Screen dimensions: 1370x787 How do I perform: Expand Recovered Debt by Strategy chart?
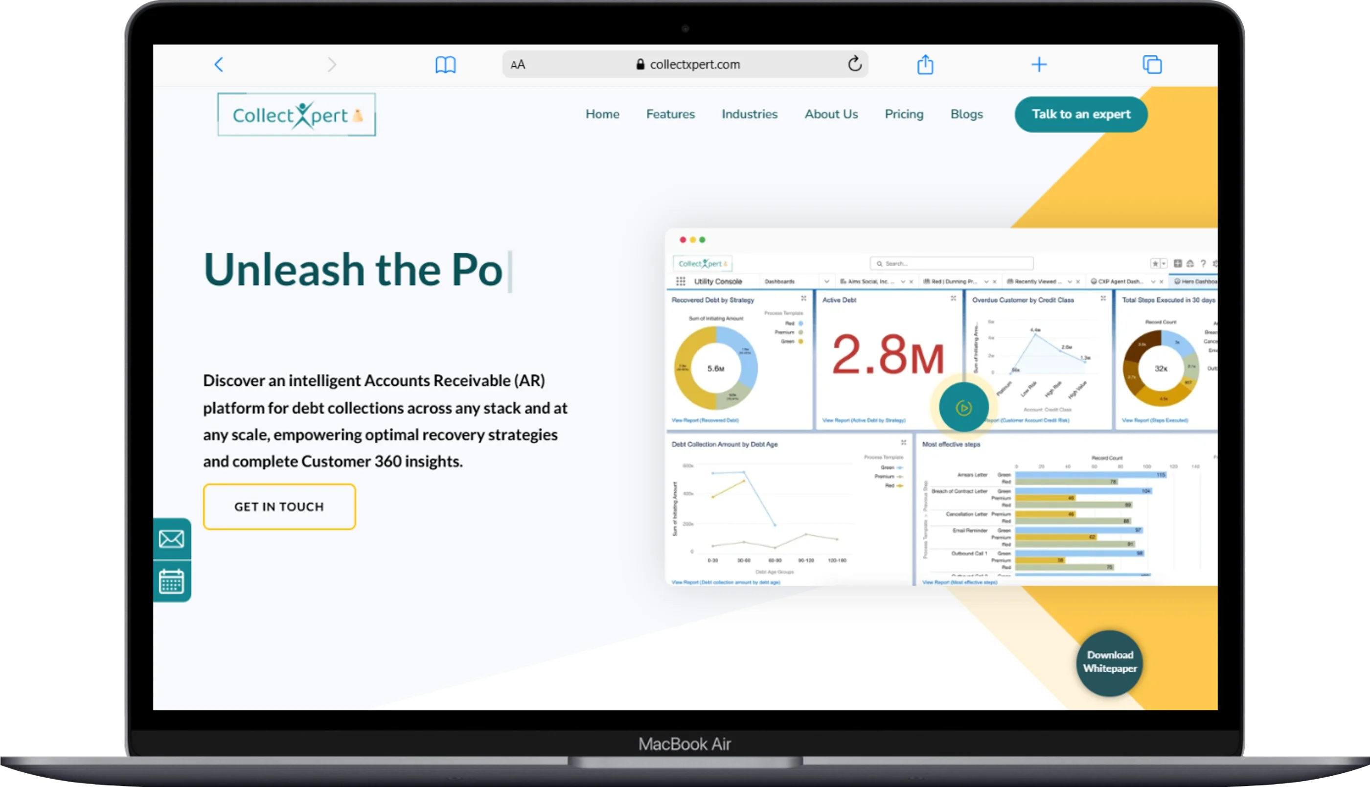(803, 299)
